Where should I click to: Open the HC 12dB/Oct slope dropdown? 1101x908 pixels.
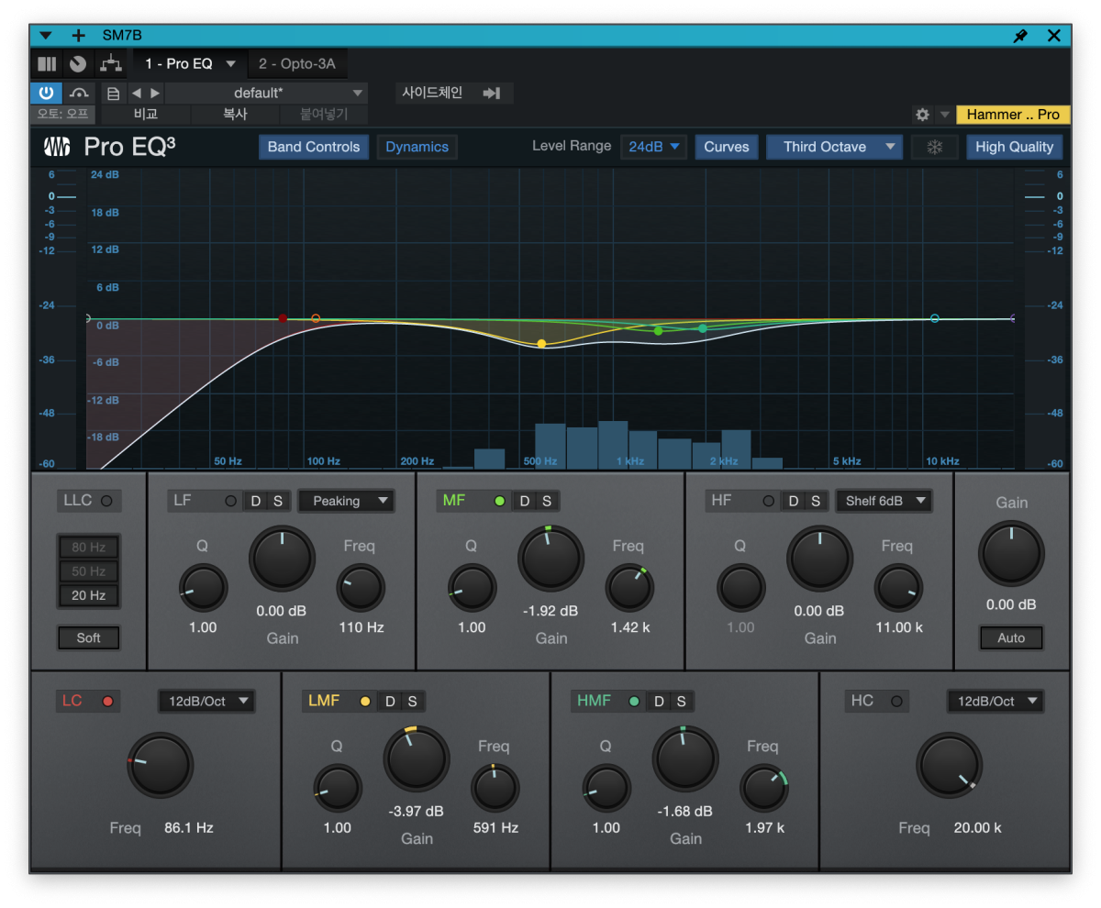pos(995,702)
